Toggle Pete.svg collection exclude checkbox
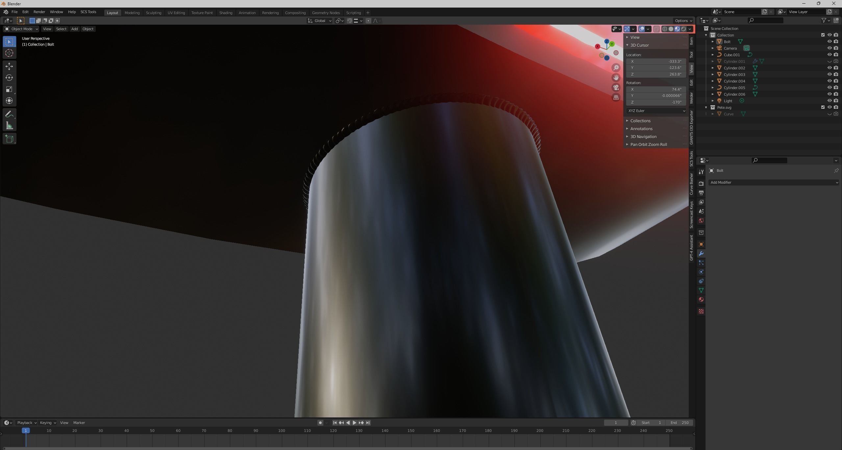842x450 pixels. tap(823, 107)
